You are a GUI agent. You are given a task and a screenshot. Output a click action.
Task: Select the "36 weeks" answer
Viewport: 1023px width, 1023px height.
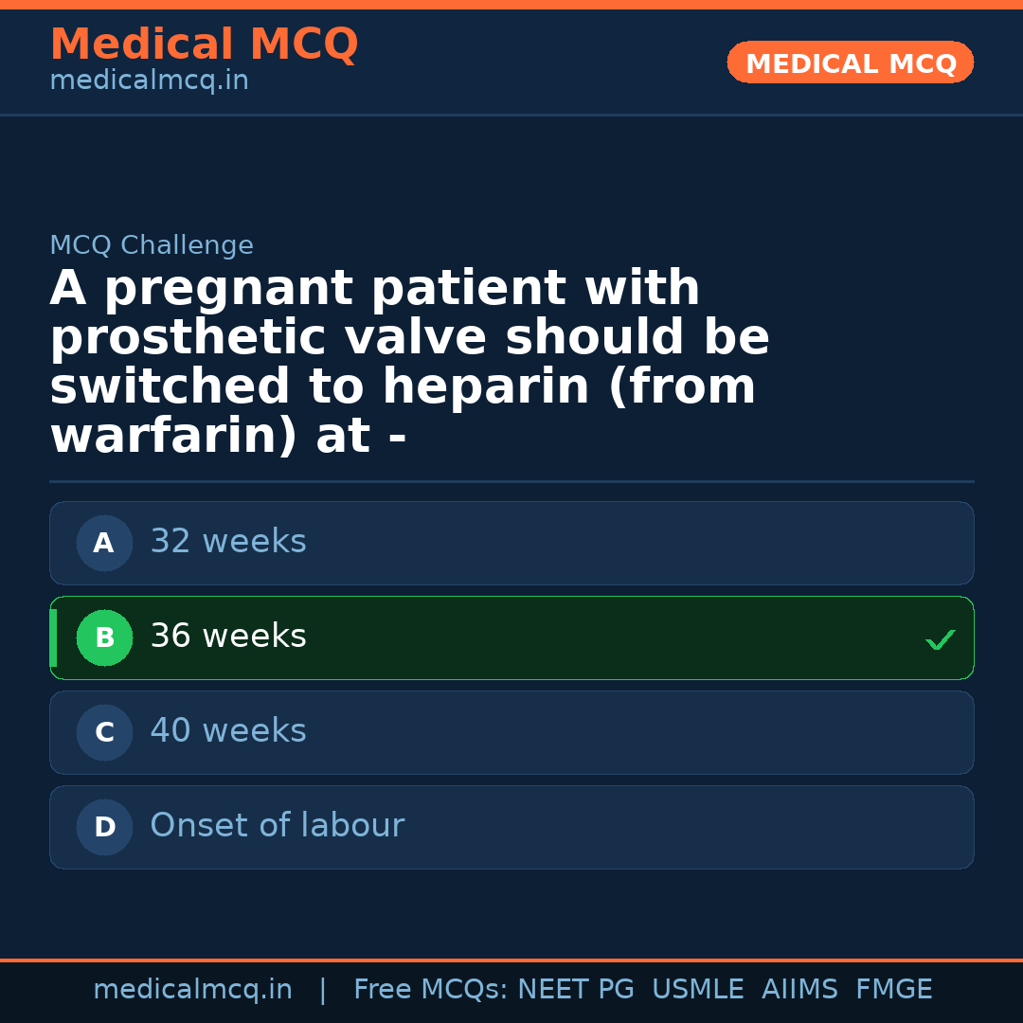point(228,637)
